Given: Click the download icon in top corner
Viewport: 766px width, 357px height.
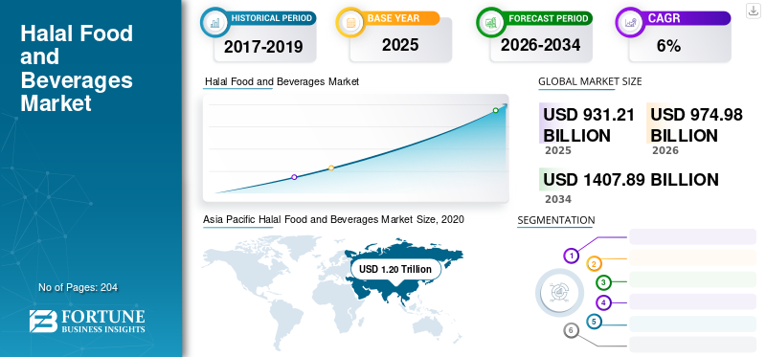Looking at the screenshot, I should [x=753, y=11].
